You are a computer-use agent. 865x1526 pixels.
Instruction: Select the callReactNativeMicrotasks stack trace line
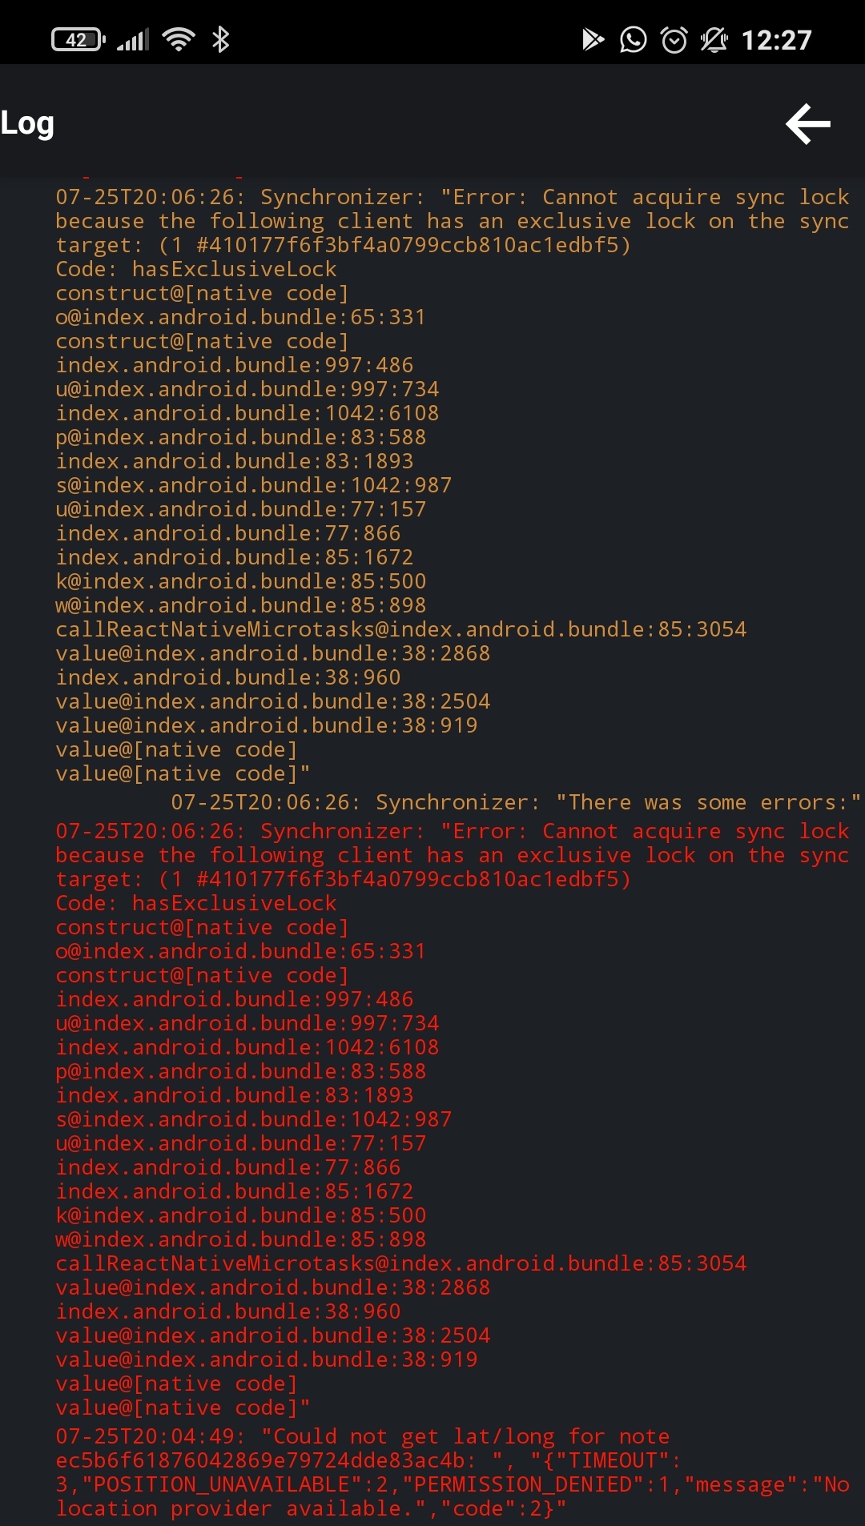400,629
